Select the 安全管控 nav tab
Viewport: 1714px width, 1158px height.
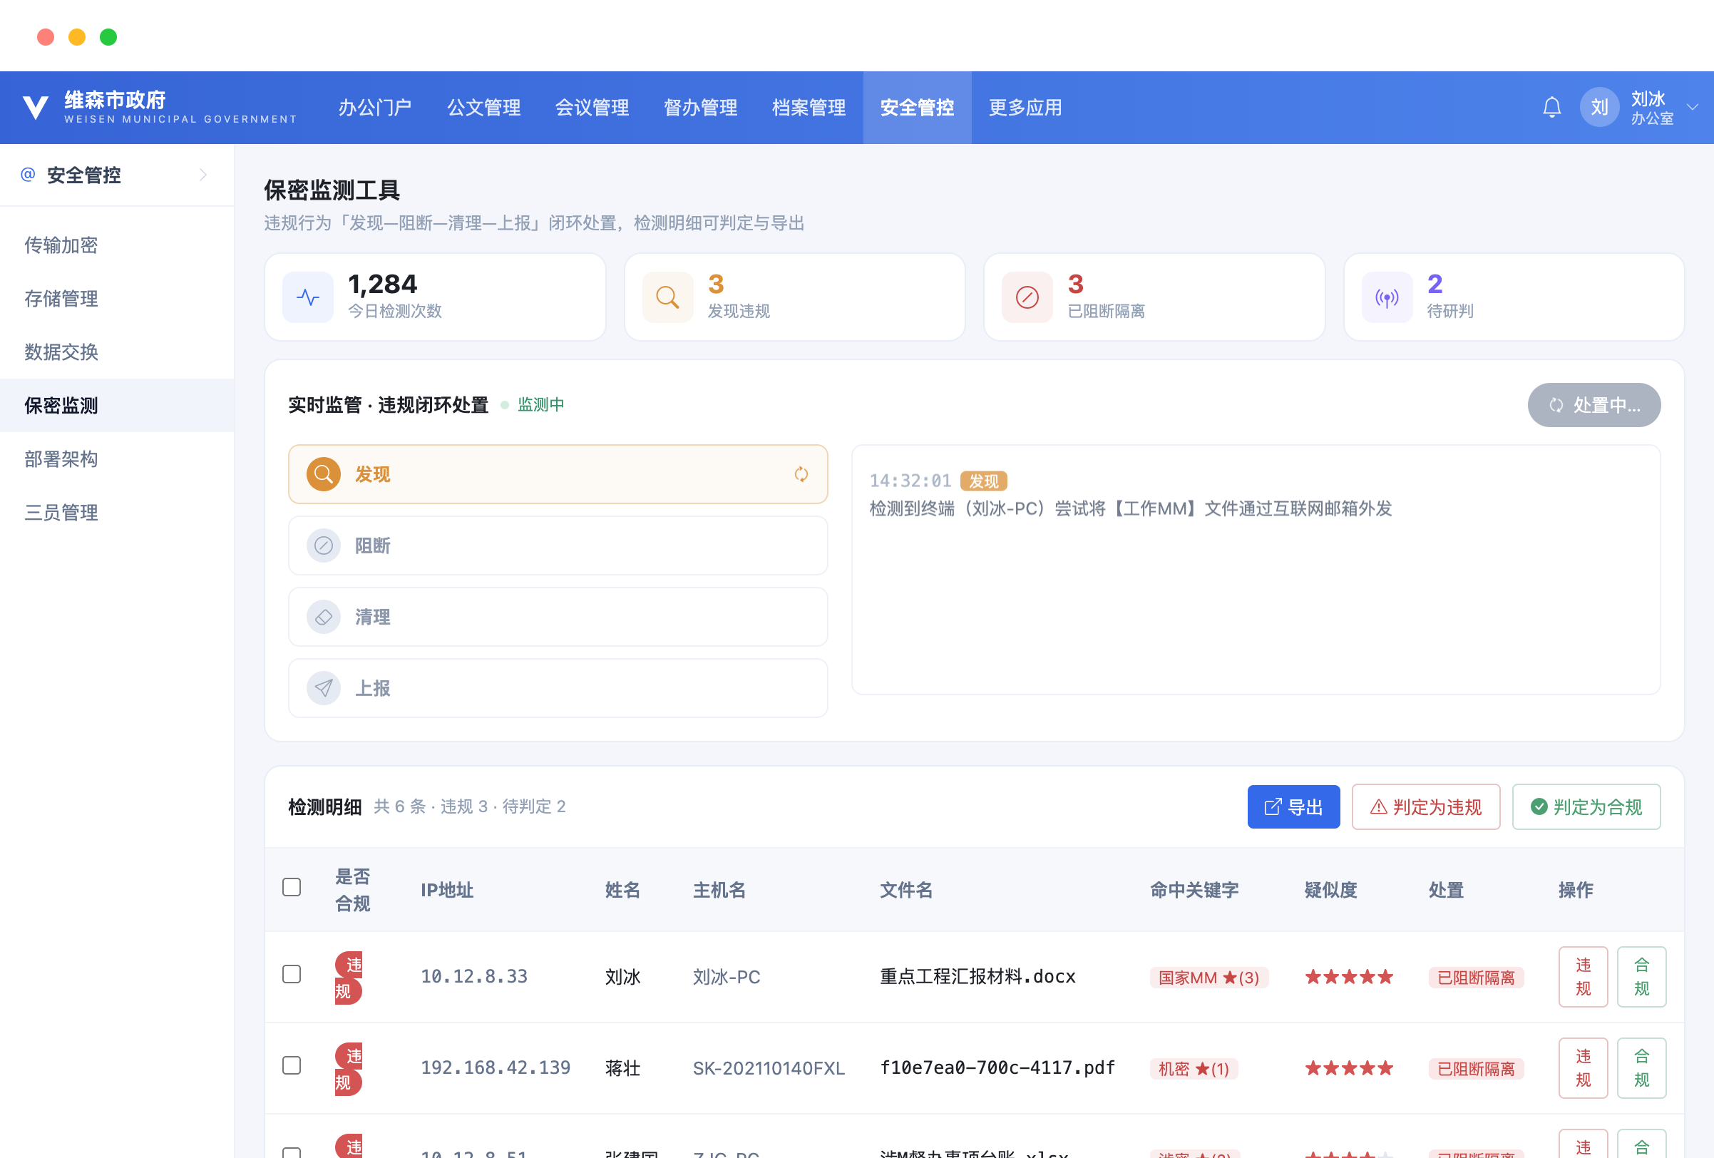point(918,108)
